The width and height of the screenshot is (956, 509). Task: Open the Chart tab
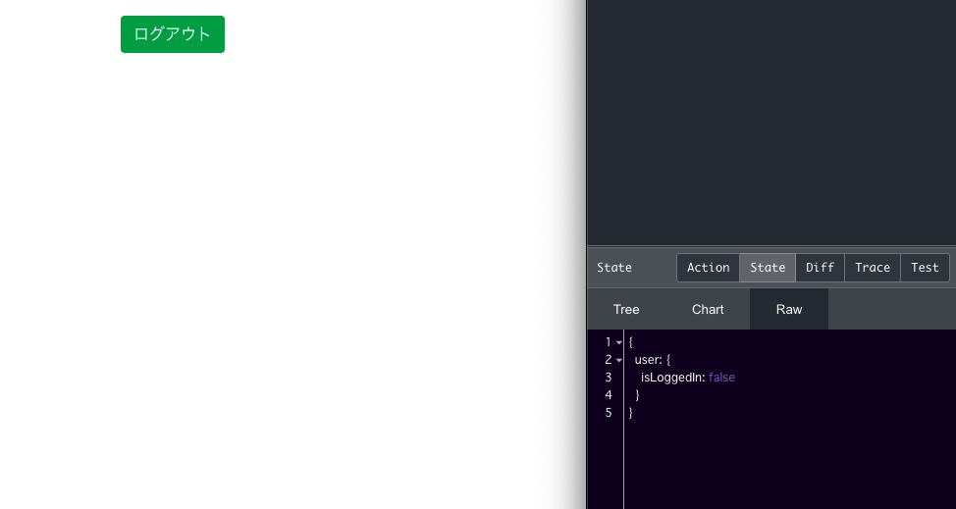click(708, 309)
